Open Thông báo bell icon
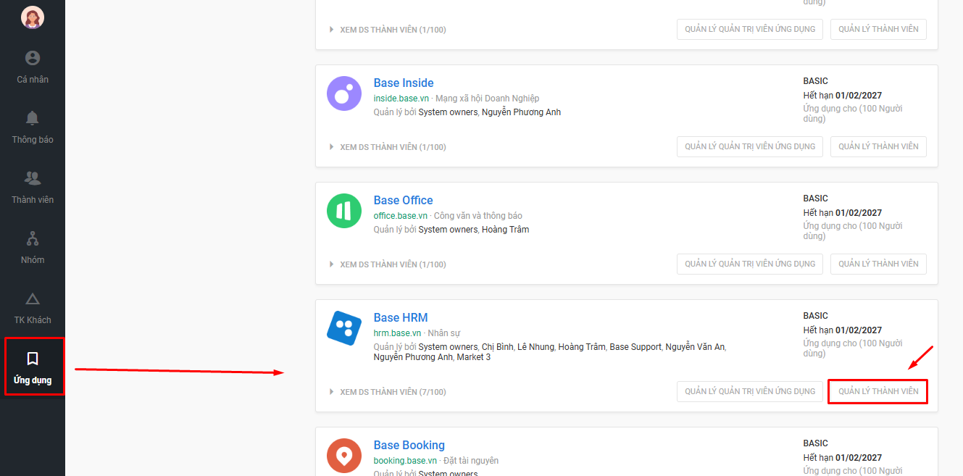Viewport: 963px width, 476px height. pos(33,118)
